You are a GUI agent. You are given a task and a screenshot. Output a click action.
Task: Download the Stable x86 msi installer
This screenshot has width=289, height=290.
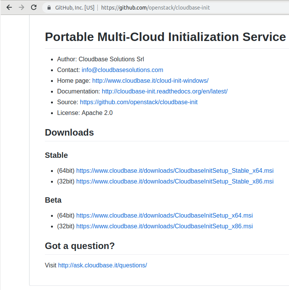coord(175,181)
